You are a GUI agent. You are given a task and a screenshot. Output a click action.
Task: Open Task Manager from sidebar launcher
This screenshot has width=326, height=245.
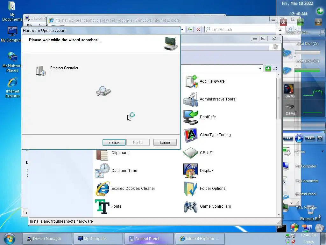pos(307,208)
